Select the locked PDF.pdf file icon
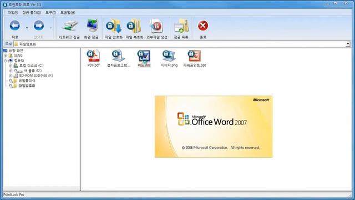 tap(94, 56)
